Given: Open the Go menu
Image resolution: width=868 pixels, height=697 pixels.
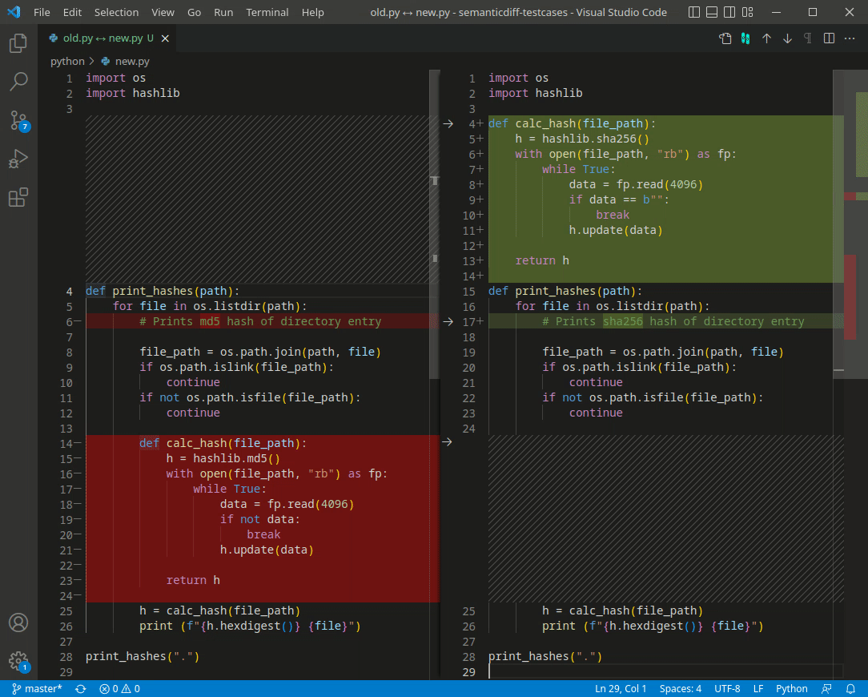Looking at the screenshot, I should coord(195,12).
